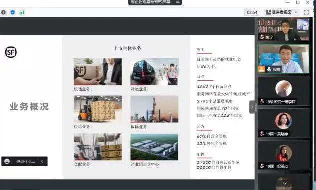Open the screen-share options menu at top
This screenshot has width=316, height=190.
pyautogui.click(x=177, y=2)
